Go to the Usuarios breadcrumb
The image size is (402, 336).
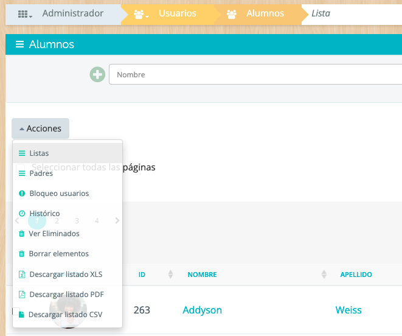(178, 13)
